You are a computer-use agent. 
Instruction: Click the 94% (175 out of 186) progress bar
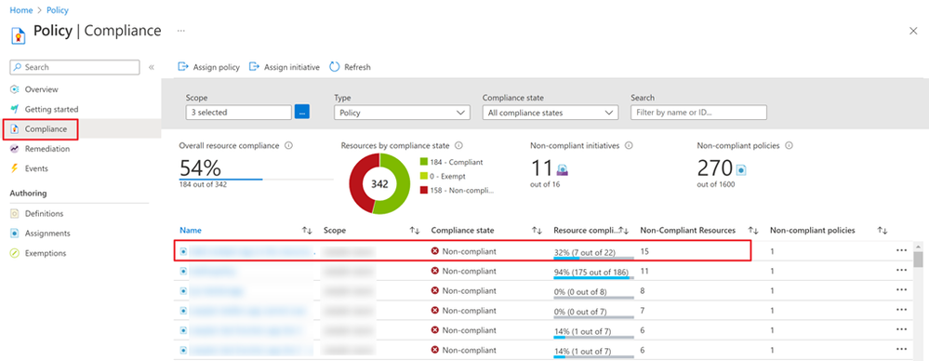click(593, 277)
